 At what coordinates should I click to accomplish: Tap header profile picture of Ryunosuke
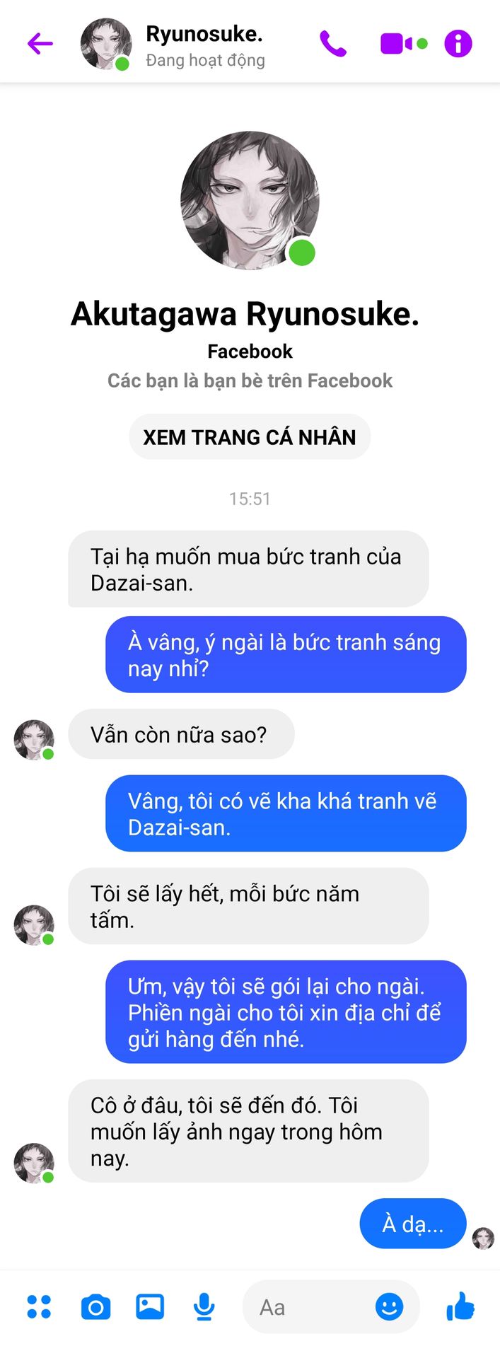coord(106,44)
